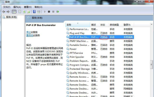
Task: Click the Refresh toolbar icon
Action: [24, 12]
